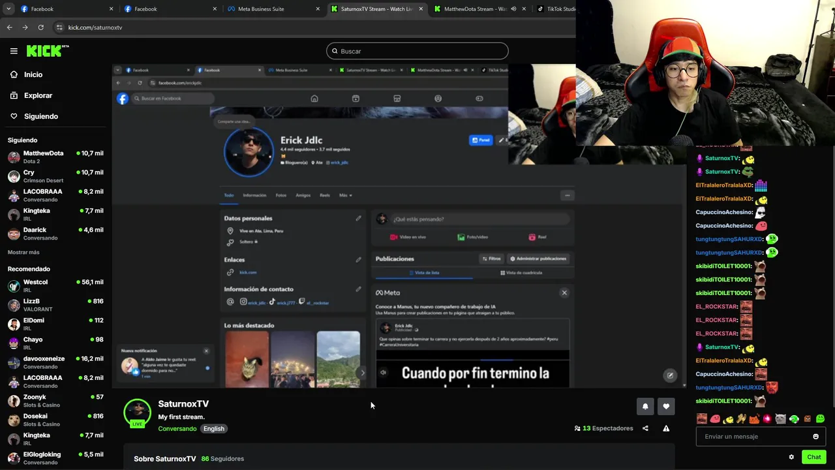Screen dimensions: 835x470
Task: Toggle the notification bell for SaturnoxTV
Action: click(x=645, y=406)
